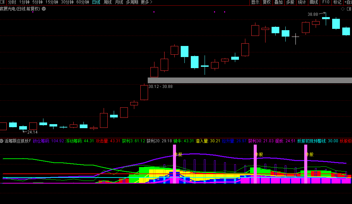
Task: Switch to 月线 monthly chart
Action: pos(119,2)
